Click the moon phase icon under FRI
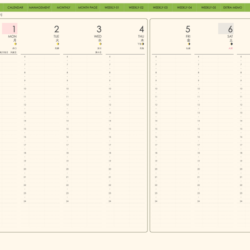This screenshot has height=250, width=250. click(x=189, y=44)
